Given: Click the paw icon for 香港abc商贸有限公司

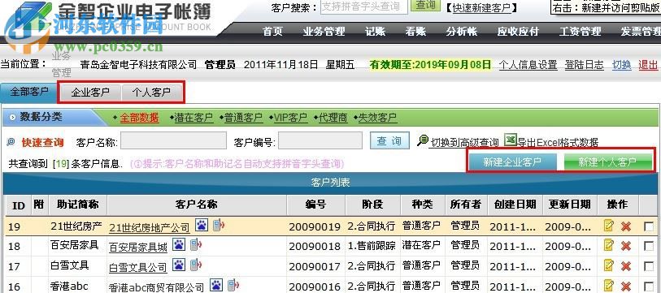Looking at the screenshot, I should [216, 285].
